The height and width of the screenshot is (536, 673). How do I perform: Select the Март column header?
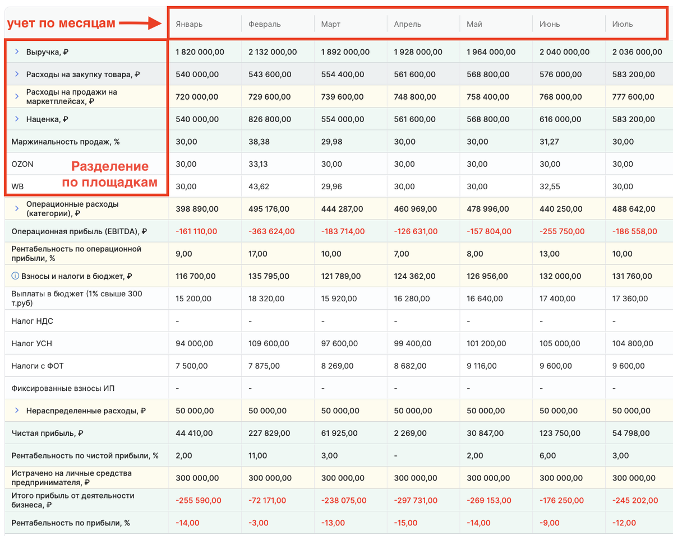tap(331, 24)
